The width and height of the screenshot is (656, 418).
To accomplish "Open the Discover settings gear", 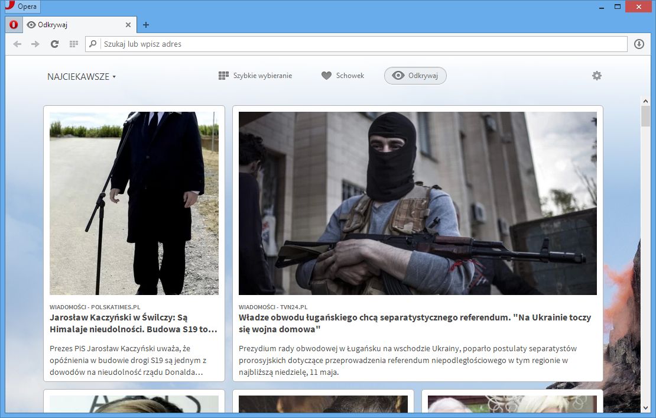I will [x=596, y=75].
